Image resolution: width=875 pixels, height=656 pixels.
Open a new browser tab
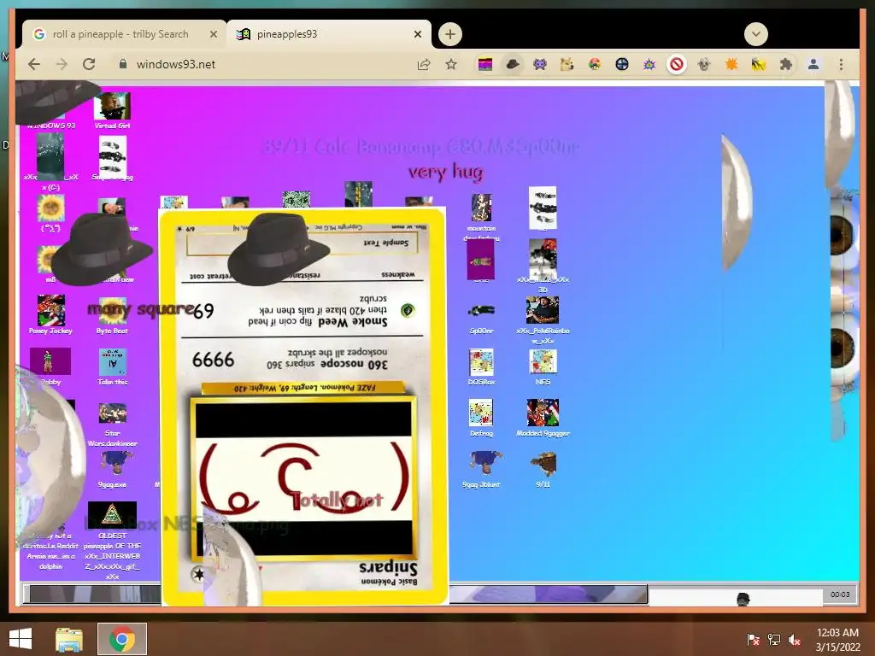click(450, 34)
